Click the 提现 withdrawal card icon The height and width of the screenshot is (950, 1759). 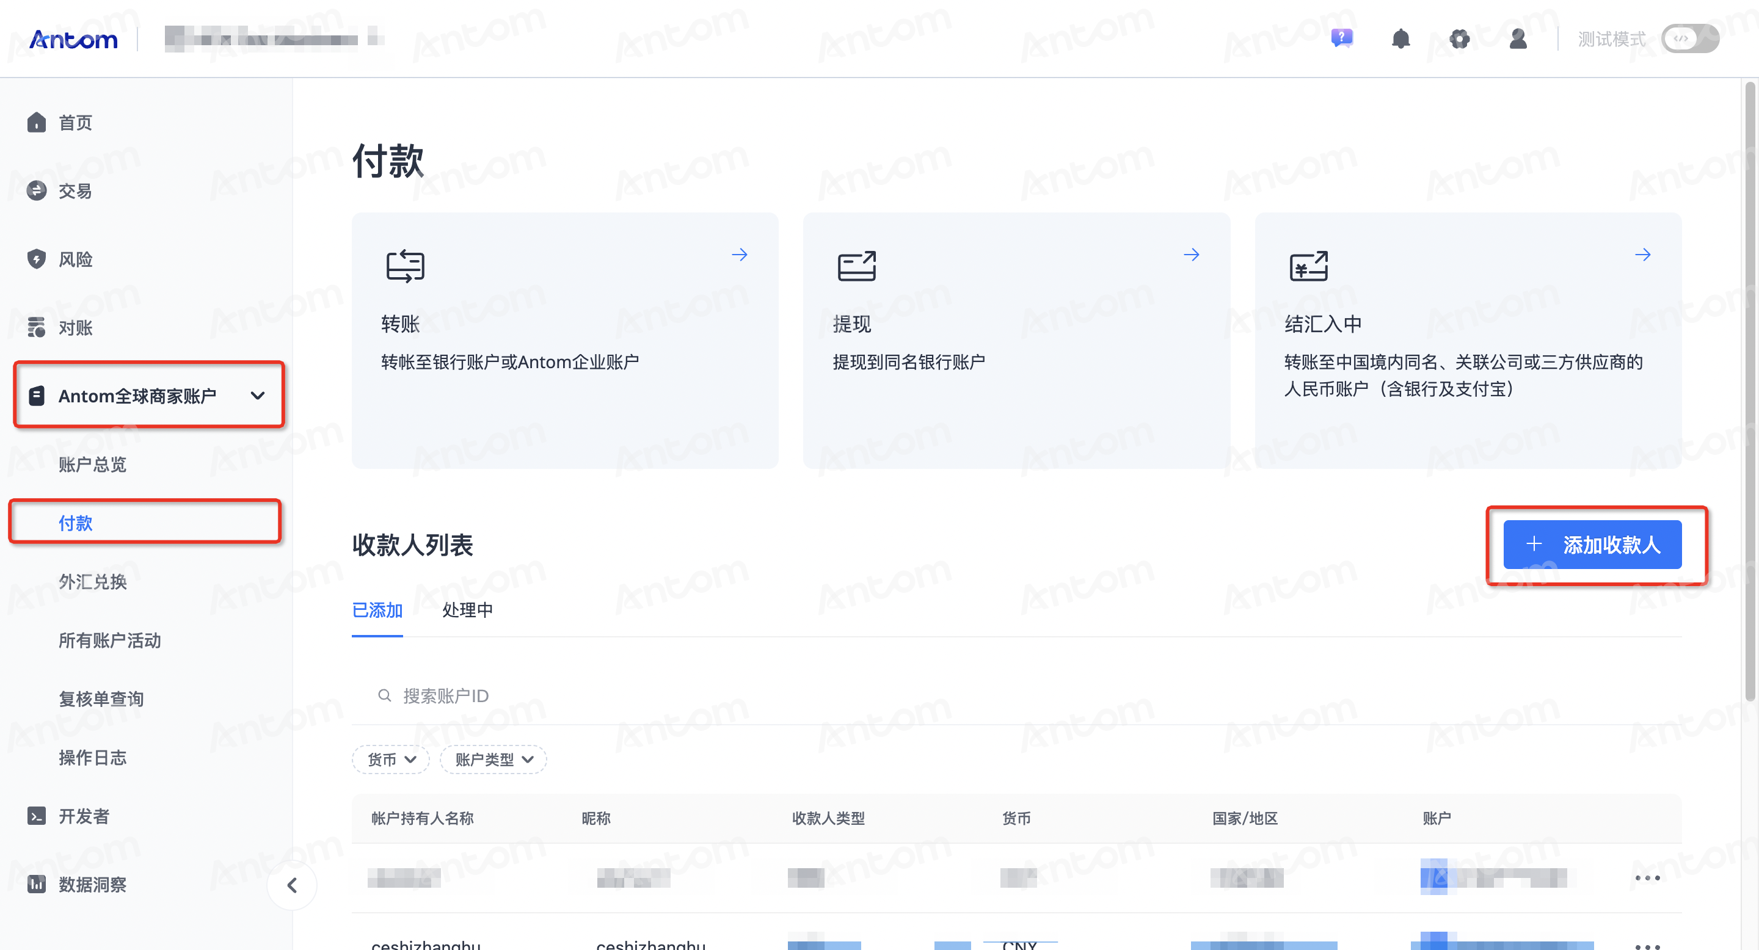857,266
